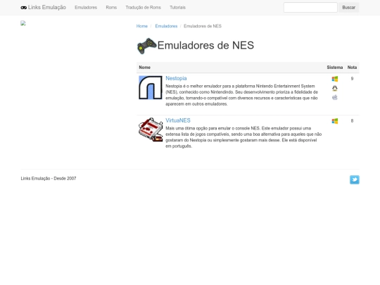
Task: Click the Nome column header
Action: click(145, 68)
